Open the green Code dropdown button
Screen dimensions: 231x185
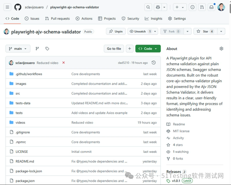[148, 49]
